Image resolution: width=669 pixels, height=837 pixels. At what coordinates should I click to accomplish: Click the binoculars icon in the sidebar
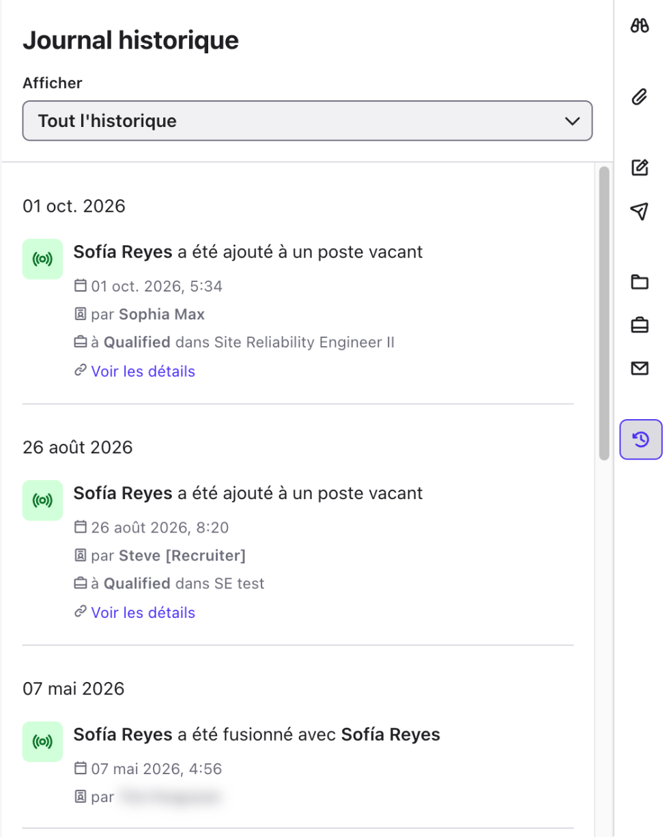tap(640, 27)
